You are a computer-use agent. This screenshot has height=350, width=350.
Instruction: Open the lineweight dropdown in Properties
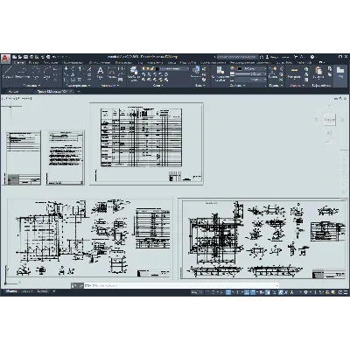pyautogui.click(x=250, y=74)
